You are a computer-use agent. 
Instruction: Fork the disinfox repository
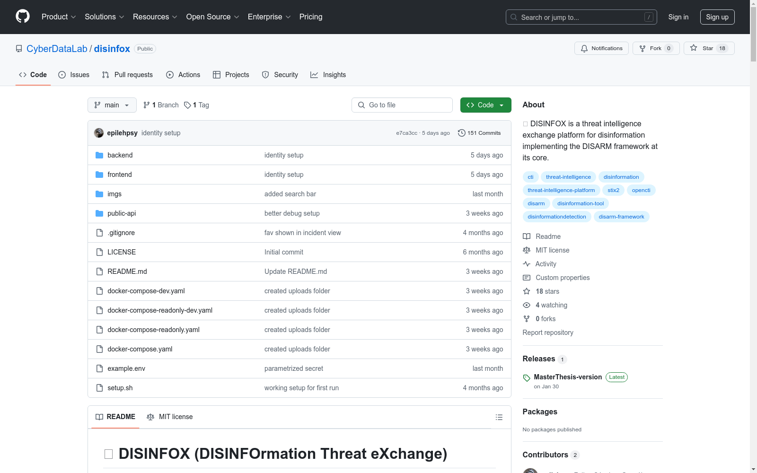click(656, 48)
